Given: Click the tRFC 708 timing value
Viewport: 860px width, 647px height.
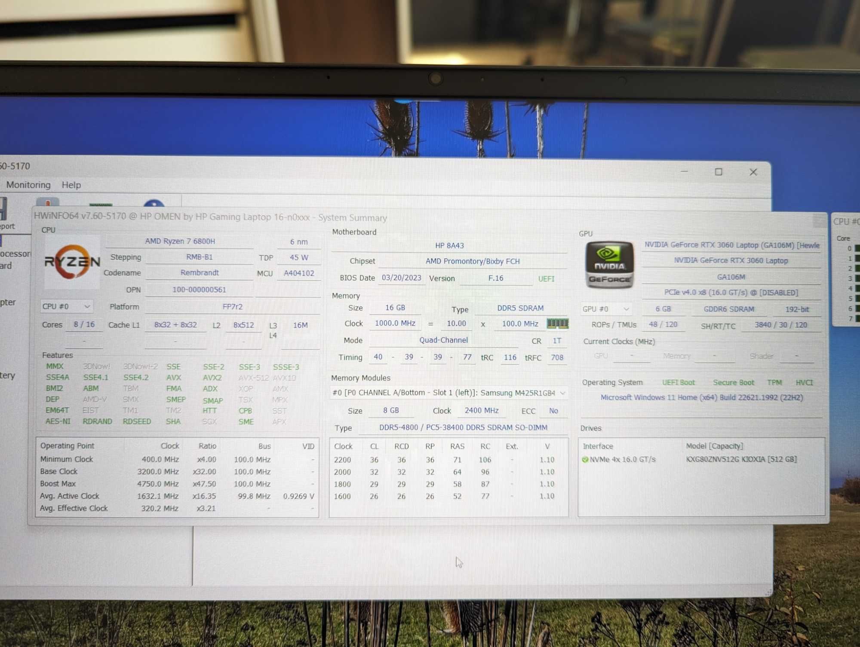Looking at the screenshot, I should 557,357.
